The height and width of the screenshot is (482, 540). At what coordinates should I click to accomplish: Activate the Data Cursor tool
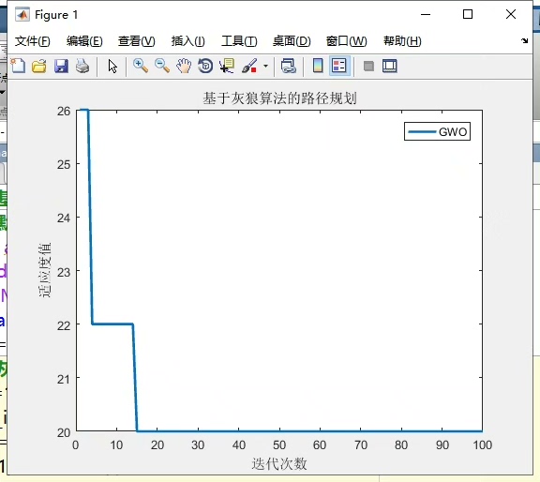tap(227, 66)
